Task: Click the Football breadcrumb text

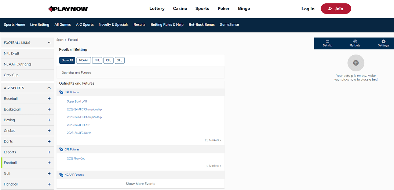Action: [x=73, y=40]
